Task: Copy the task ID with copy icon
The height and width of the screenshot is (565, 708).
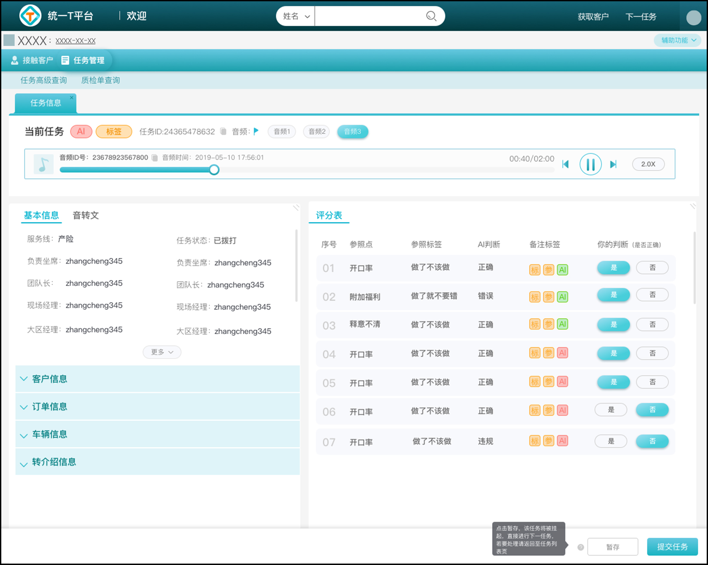Action: (x=223, y=131)
